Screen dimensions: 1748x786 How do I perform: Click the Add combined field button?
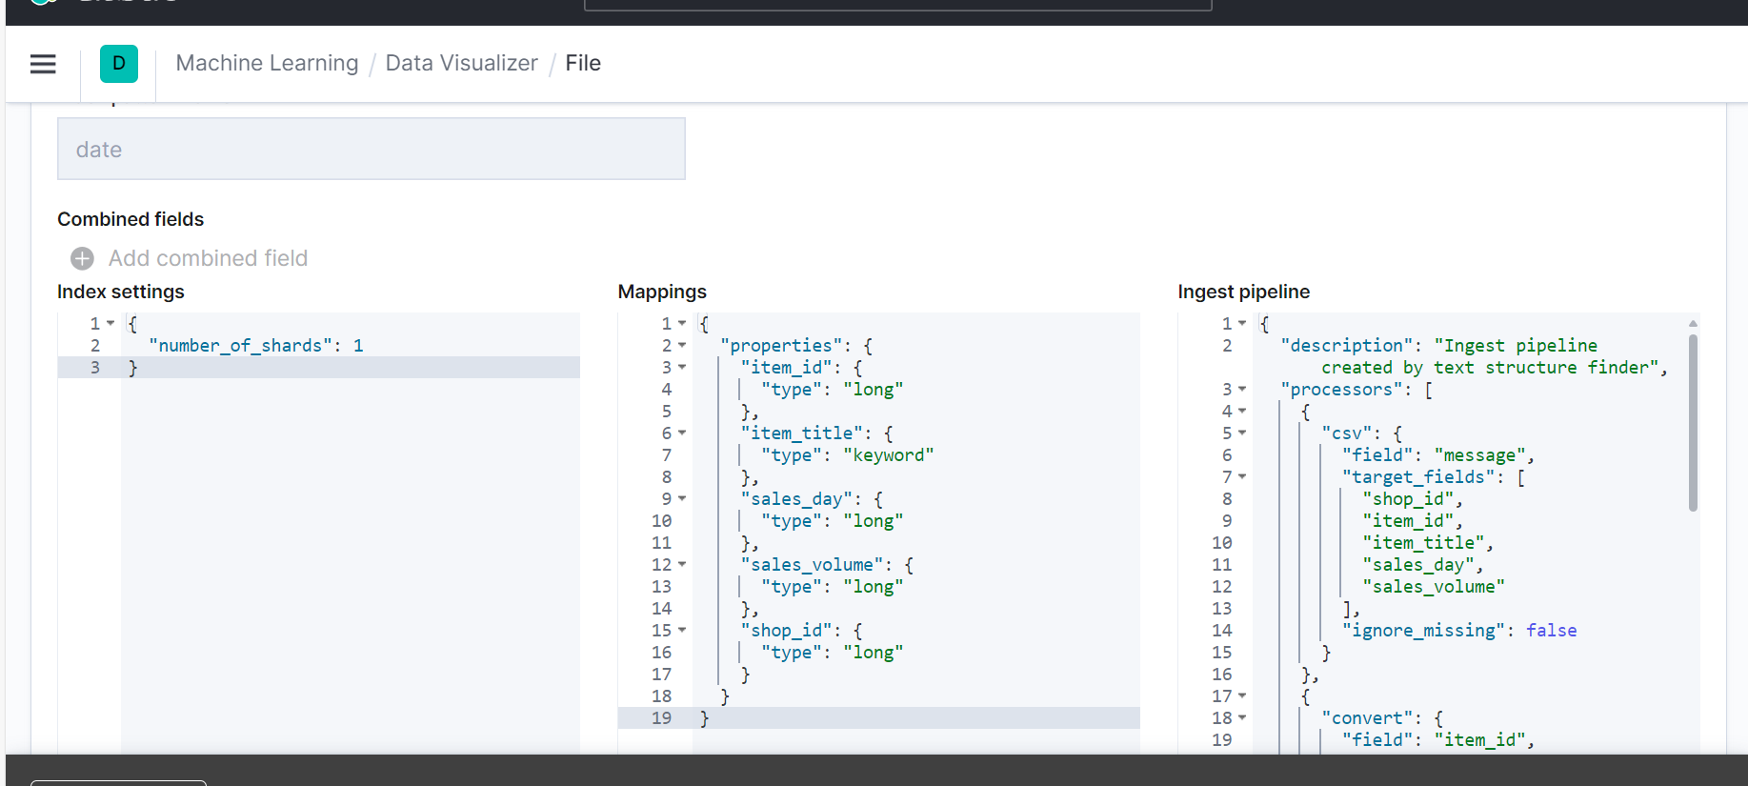208,258
